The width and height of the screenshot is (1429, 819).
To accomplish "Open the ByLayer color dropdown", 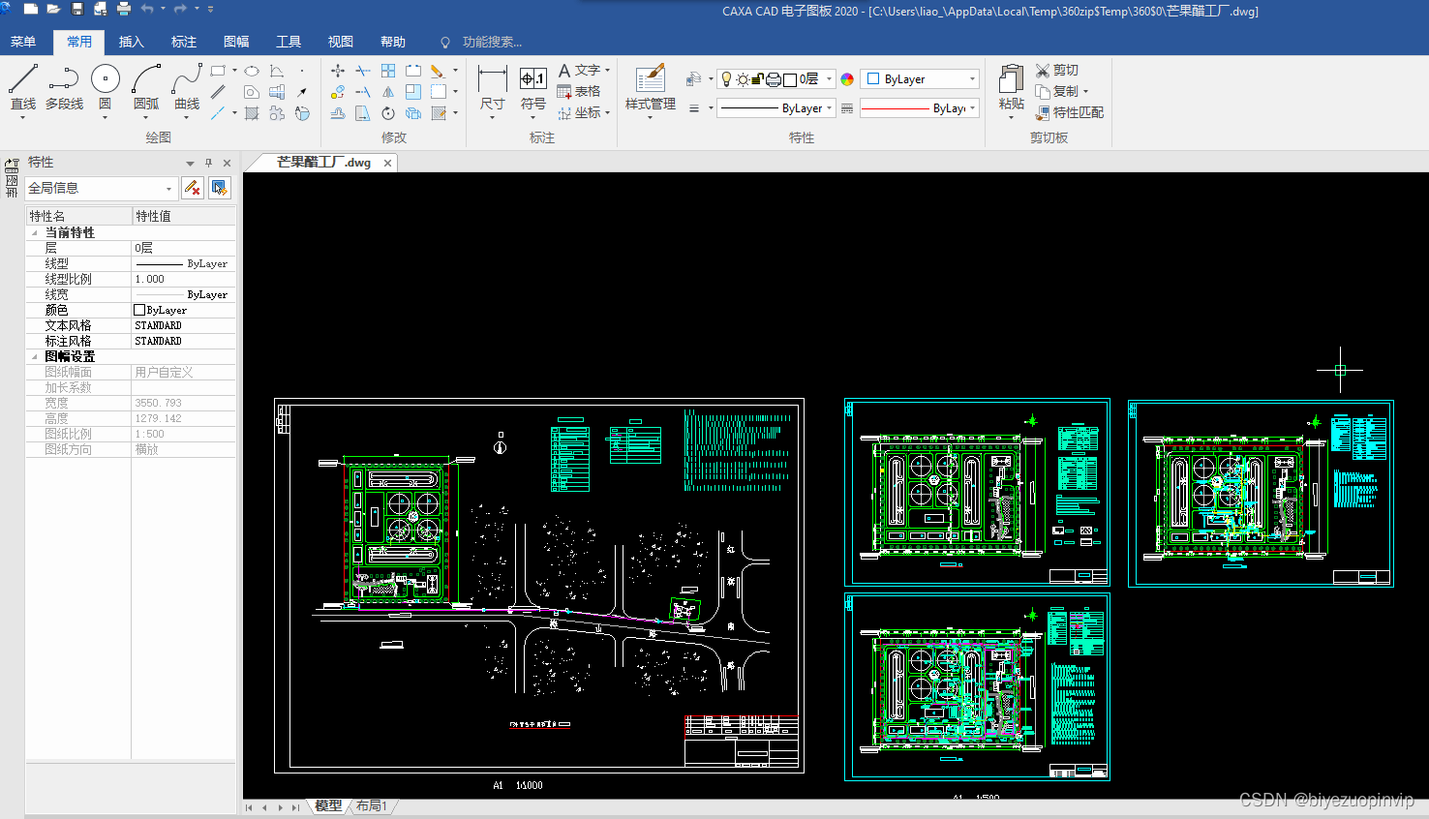I will [x=972, y=79].
